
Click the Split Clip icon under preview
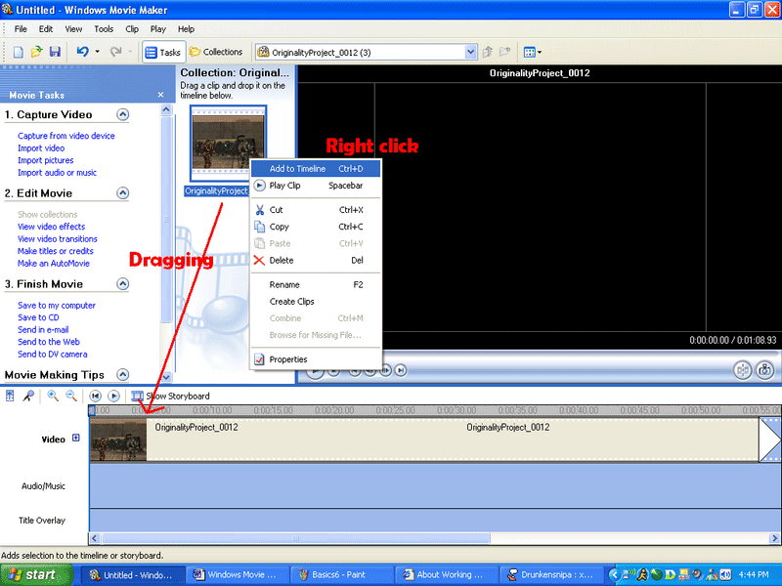pos(743,370)
